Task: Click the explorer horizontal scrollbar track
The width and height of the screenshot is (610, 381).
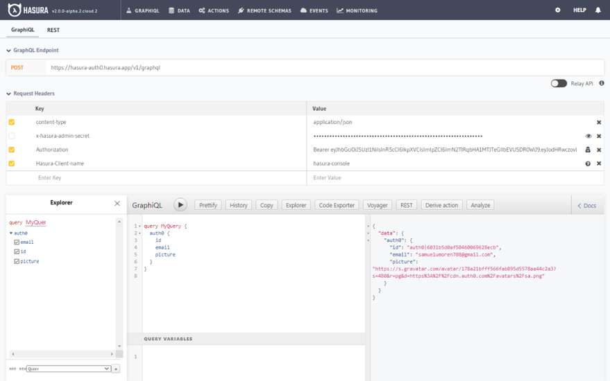Action: pyautogui.click(x=62, y=354)
